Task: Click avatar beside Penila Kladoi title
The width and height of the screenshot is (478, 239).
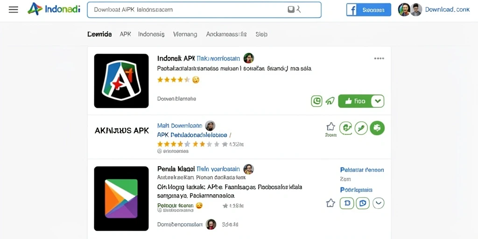Action: click(x=249, y=169)
